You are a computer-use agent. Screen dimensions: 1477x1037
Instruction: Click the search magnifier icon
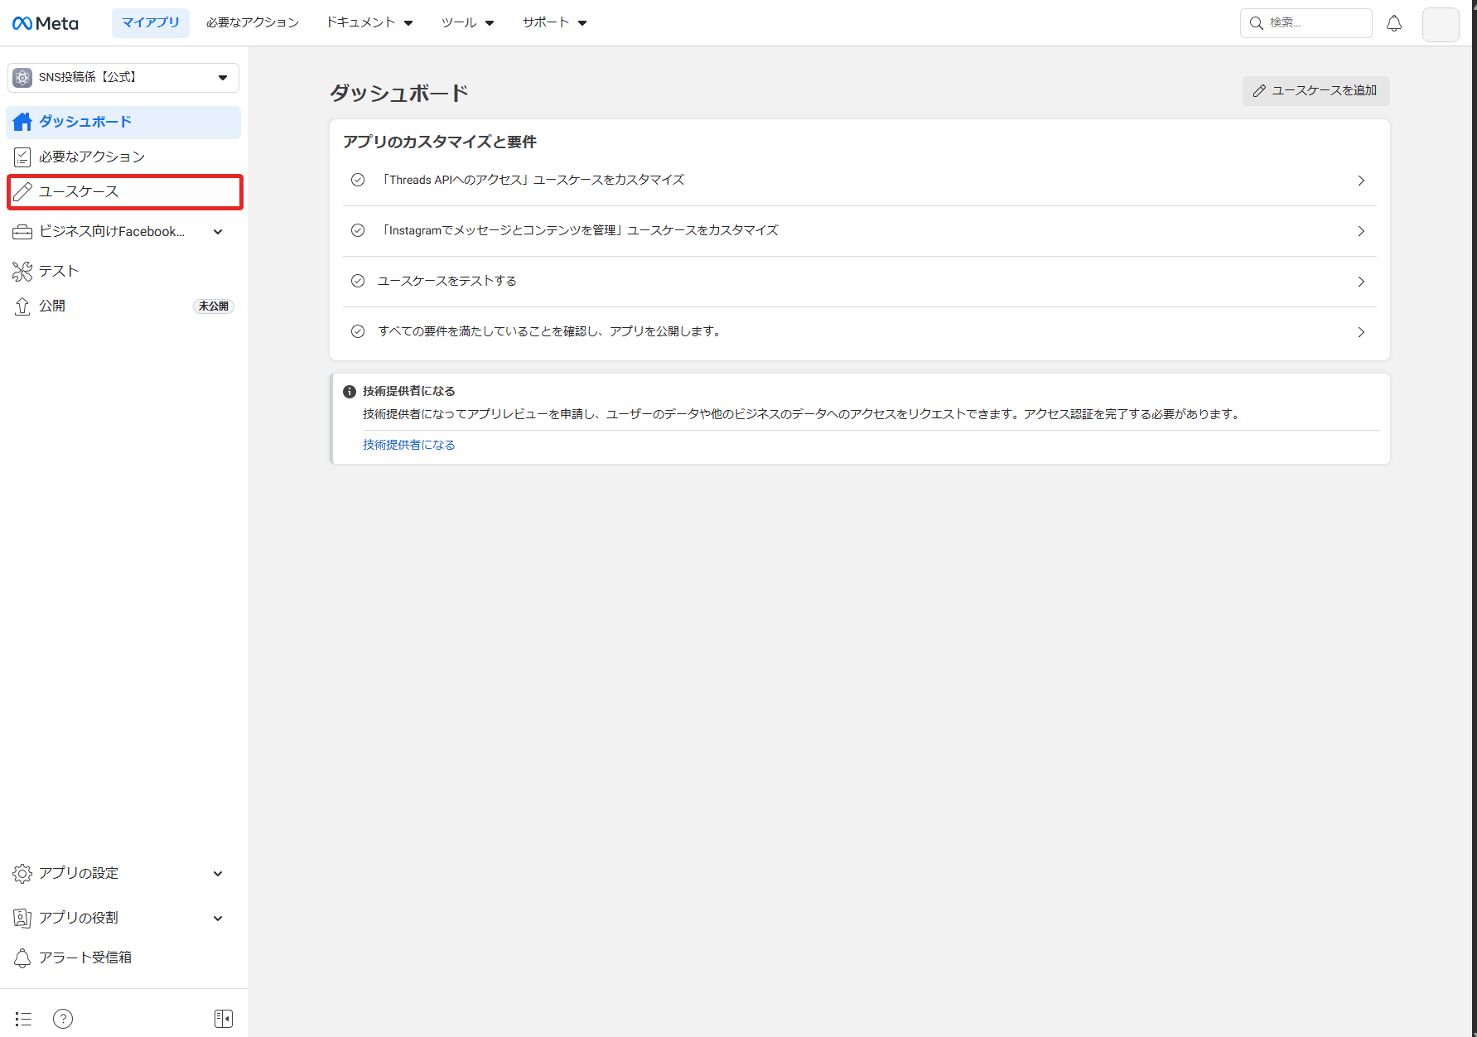click(x=1257, y=23)
